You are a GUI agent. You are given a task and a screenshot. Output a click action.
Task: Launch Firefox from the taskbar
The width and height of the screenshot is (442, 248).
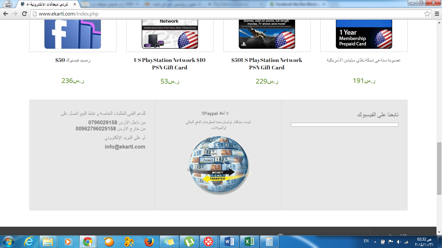tap(149, 242)
